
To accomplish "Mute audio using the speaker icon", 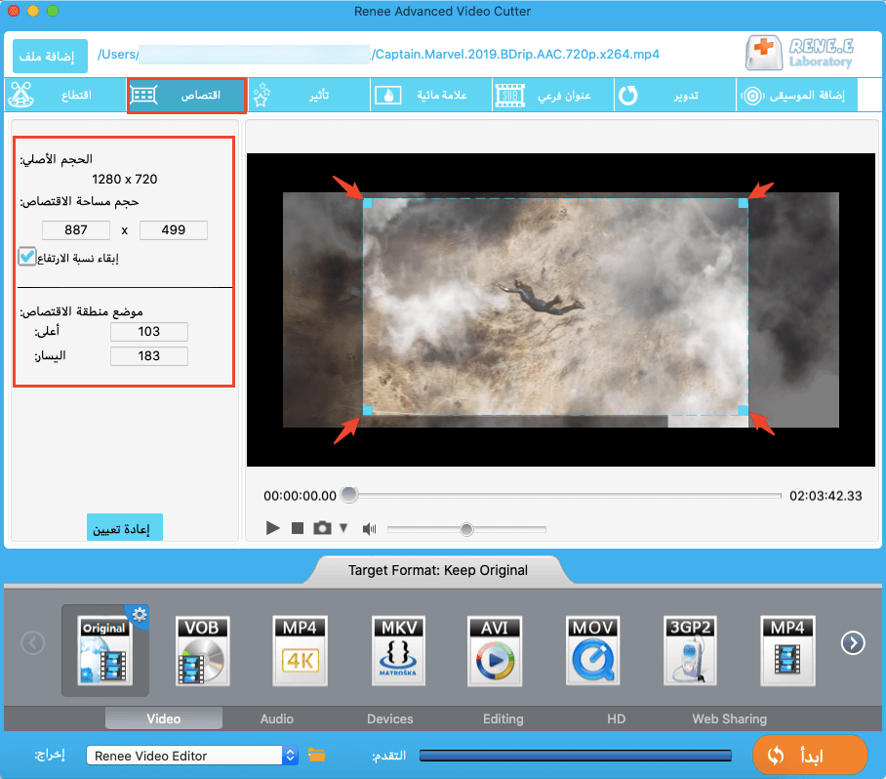I will pos(370,528).
